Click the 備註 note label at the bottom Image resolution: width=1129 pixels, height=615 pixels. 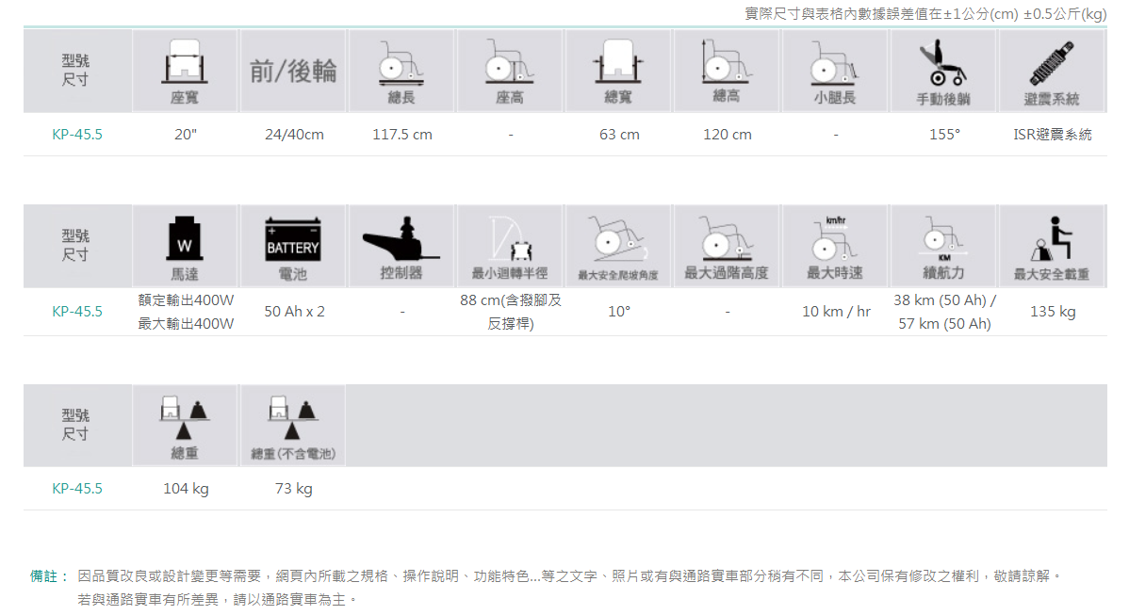pos(49,575)
